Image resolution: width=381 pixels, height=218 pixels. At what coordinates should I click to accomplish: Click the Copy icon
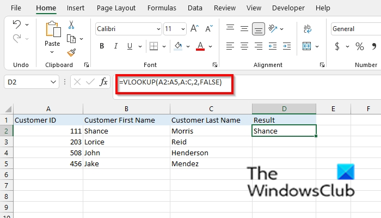pos(71,39)
